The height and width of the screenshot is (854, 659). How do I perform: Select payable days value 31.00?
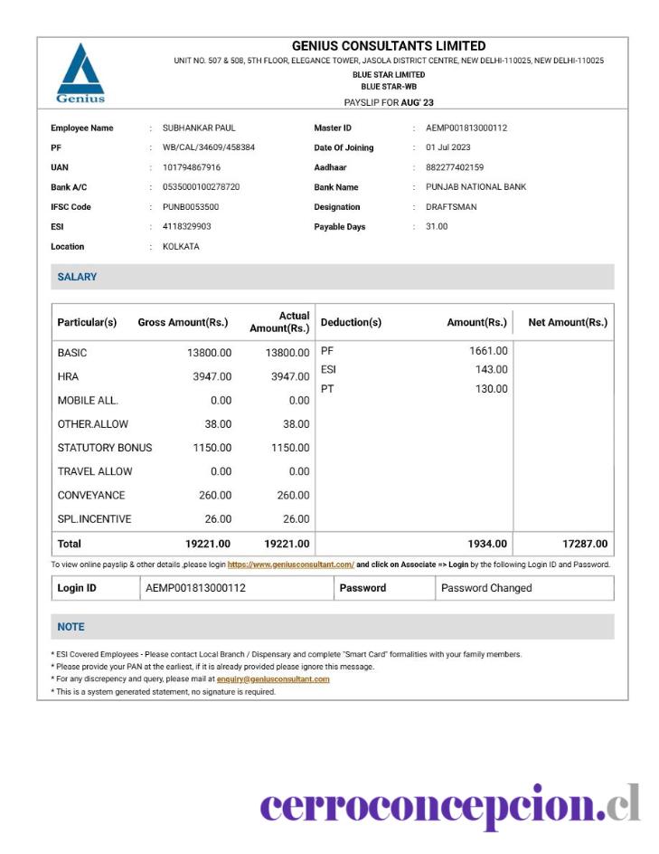[437, 226]
